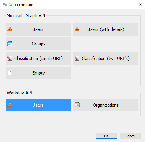Click the user icon on Microsoft Graph Users

(x=10, y=29)
